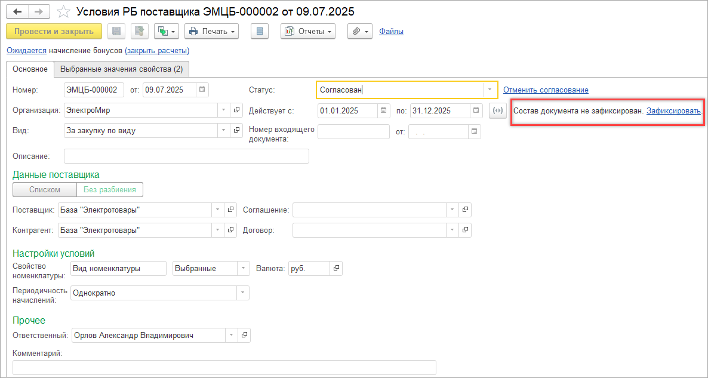This screenshot has height=378, width=708.
Task: Click the Зафиксировать link
Action: point(673,111)
